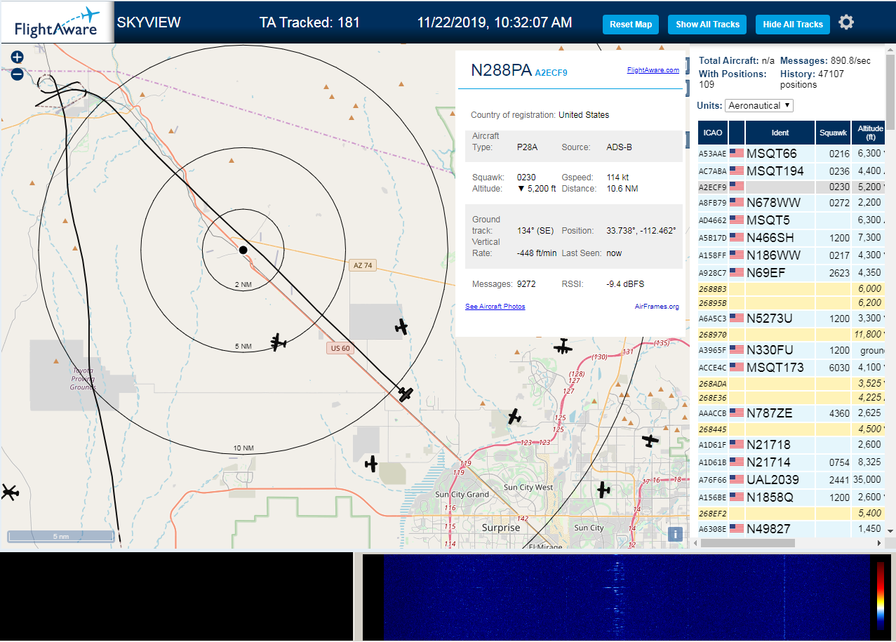Viewport: 896px width, 642px height.
Task: Open the settings gear menu
Action: point(846,22)
